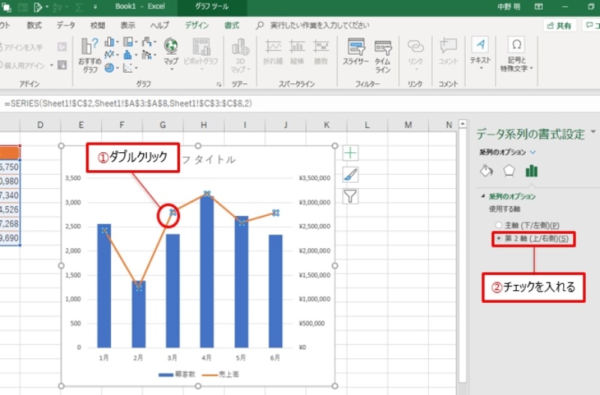Viewport: 600px width, 395px height.
Task: Click the 3月 data point on the orange line
Action: [172, 213]
